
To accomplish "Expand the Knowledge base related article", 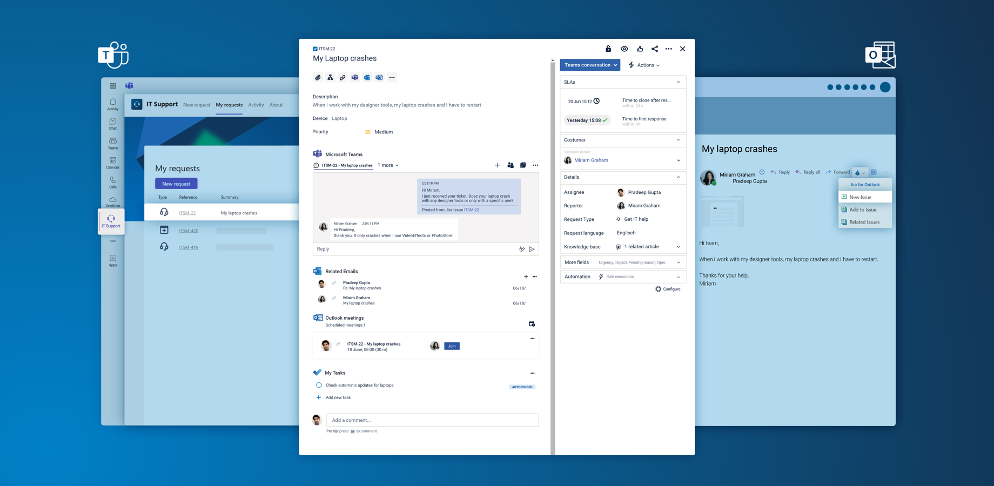I will (x=679, y=247).
